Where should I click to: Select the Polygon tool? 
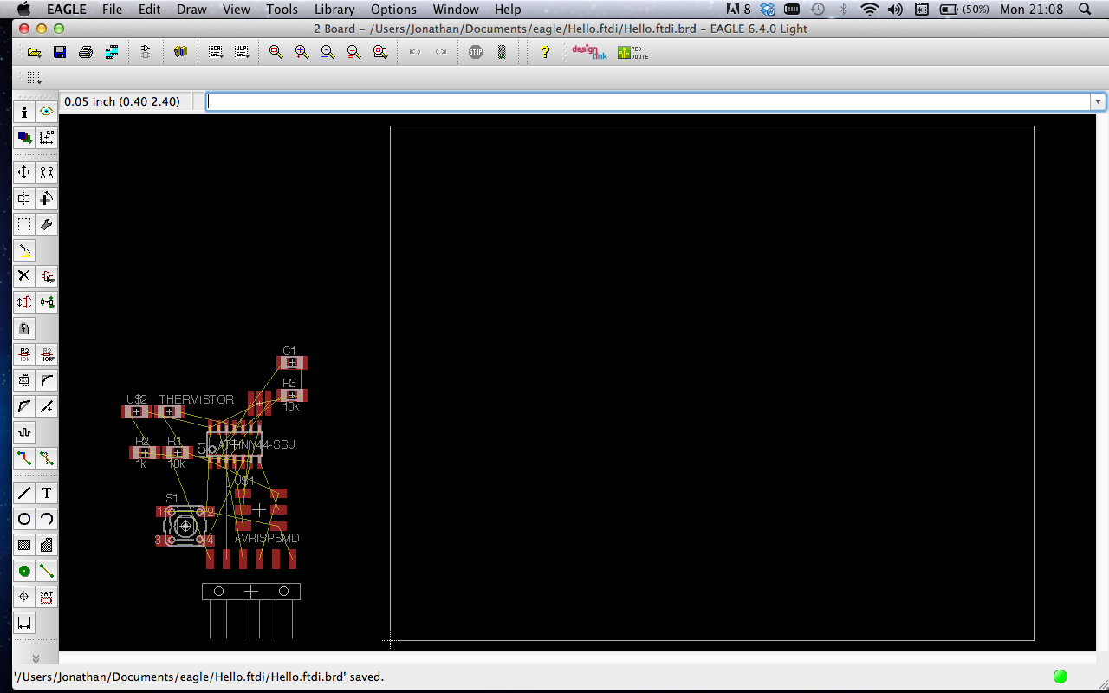(x=47, y=545)
